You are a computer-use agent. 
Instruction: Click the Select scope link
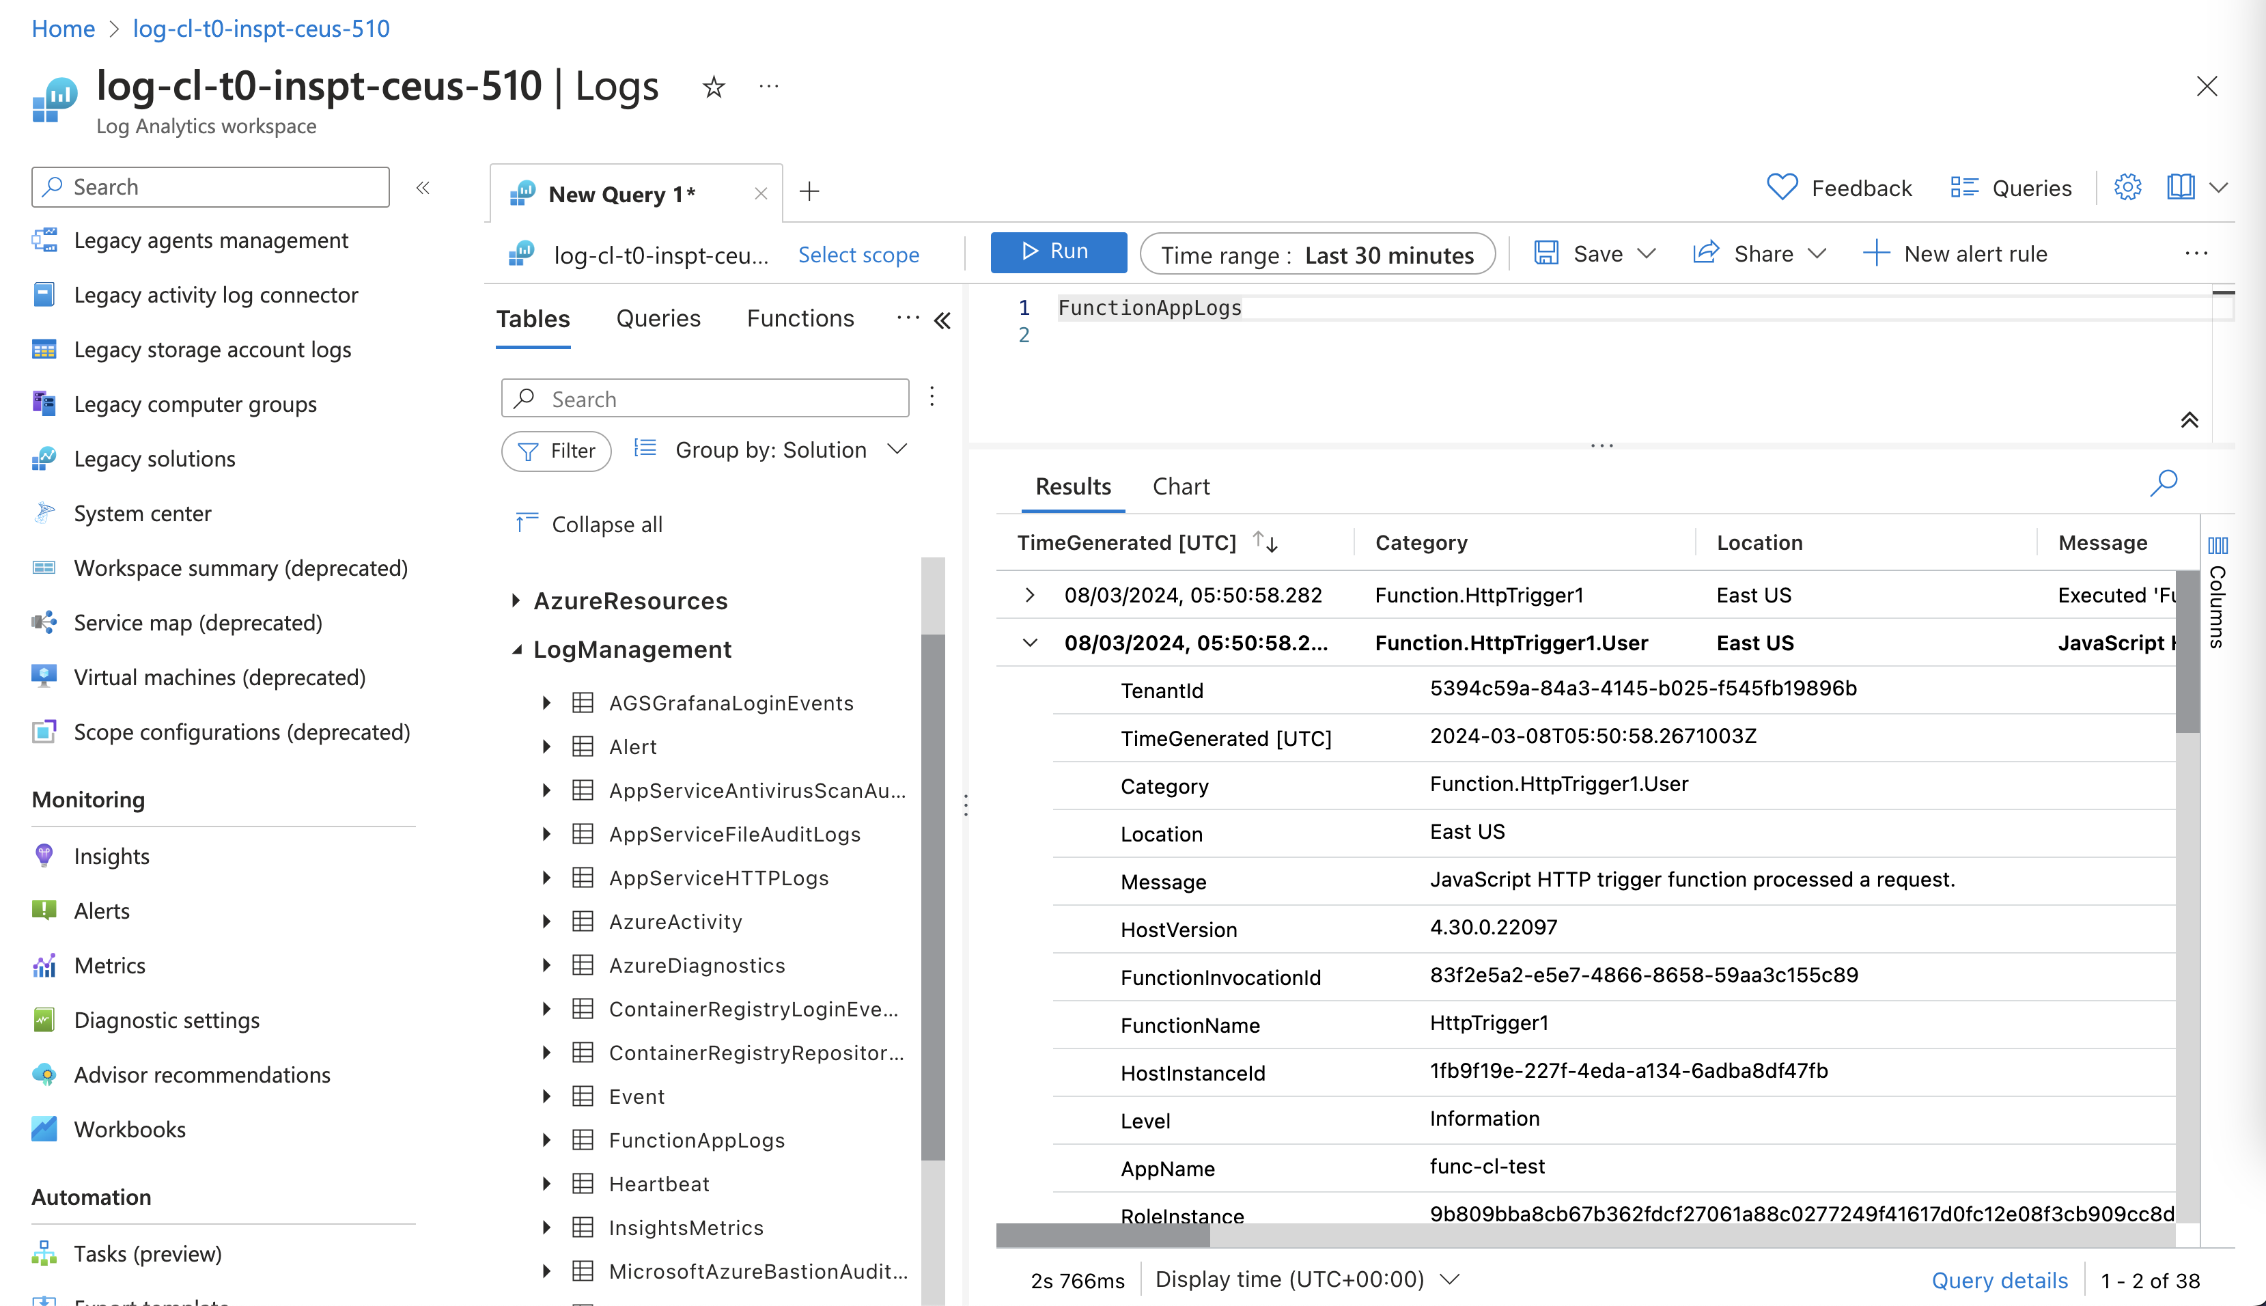[x=858, y=255]
